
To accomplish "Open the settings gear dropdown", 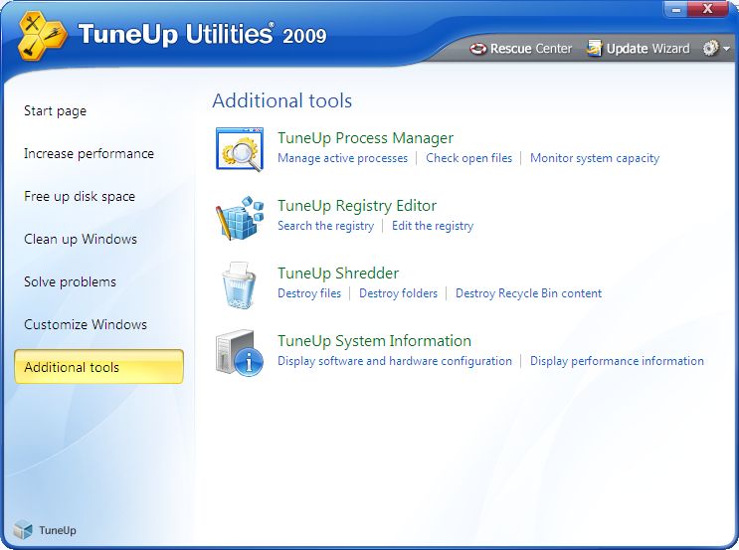I will [x=716, y=48].
